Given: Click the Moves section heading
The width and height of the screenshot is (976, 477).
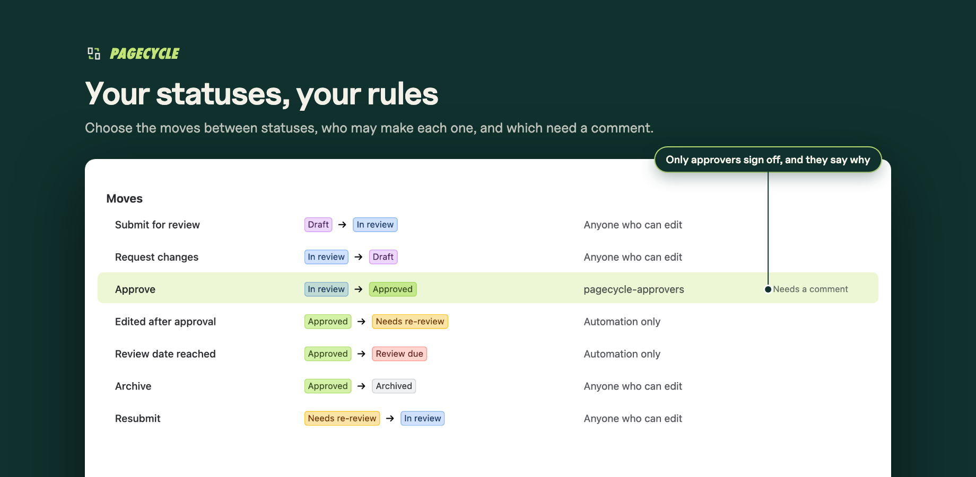Looking at the screenshot, I should point(125,199).
